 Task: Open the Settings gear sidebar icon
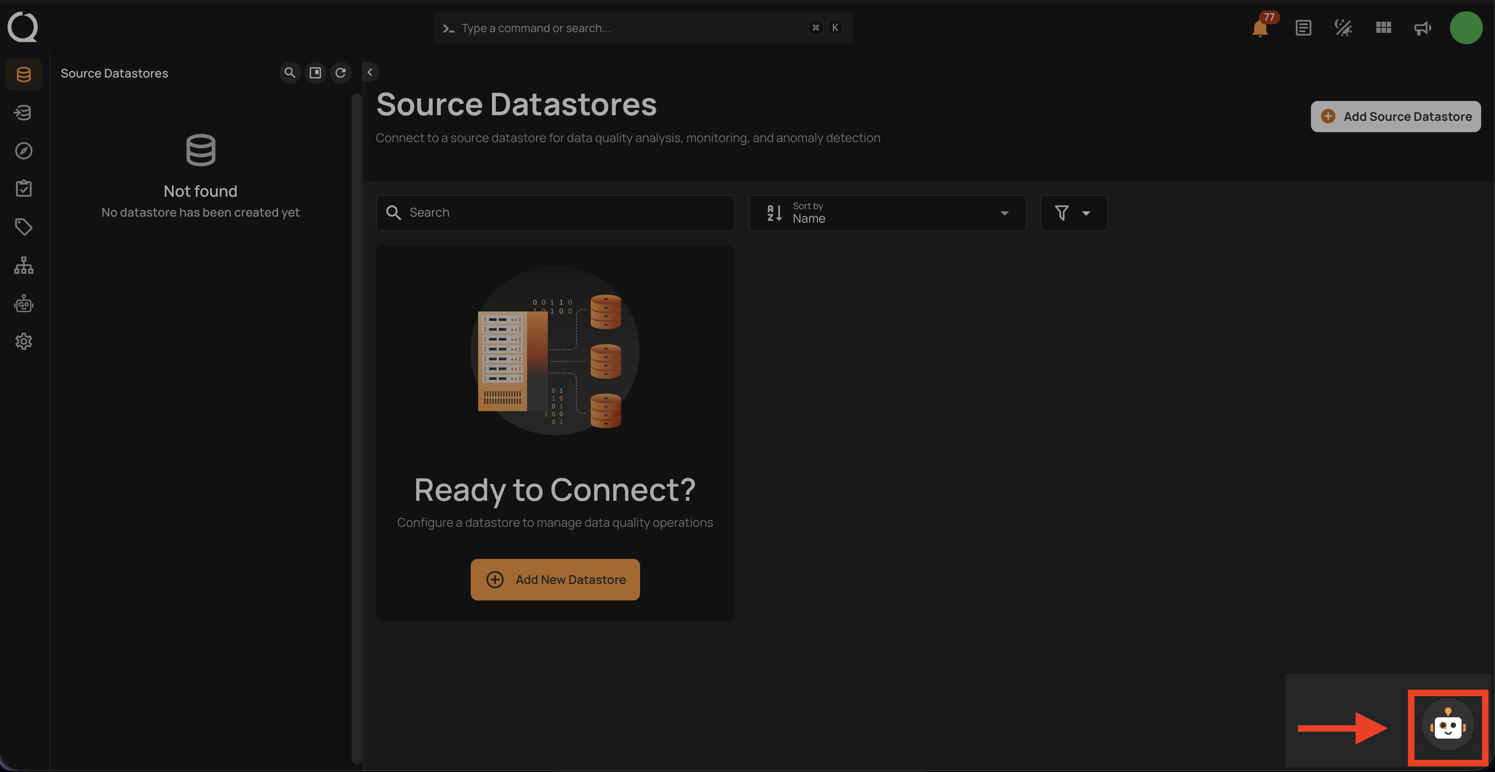[23, 341]
